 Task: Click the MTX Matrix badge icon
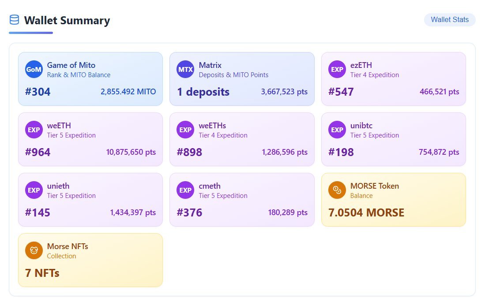point(185,69)
